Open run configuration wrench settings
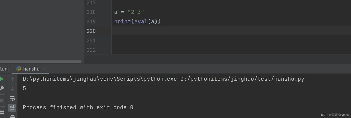 click(2, 88)
